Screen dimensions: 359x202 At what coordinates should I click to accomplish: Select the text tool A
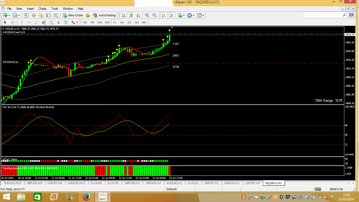pyautogui.click(x=58, y=22)
